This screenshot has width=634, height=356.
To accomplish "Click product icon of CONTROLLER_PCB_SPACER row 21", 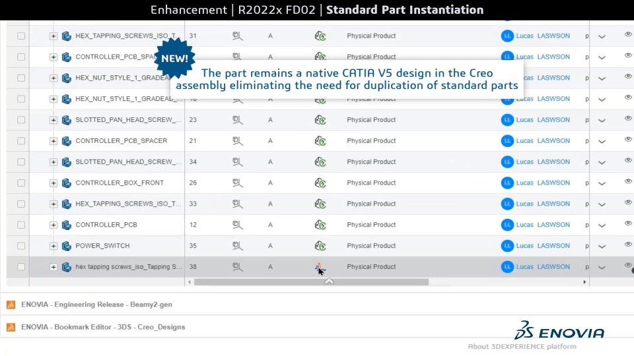I will [x=66, y=141].
